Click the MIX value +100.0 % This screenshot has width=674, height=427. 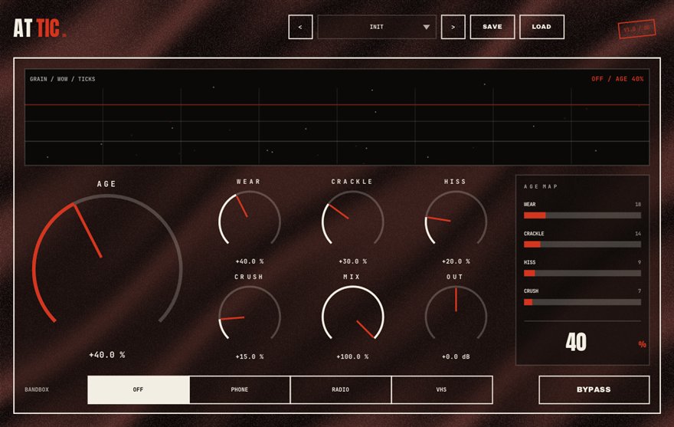pyautogui.click(x=352, y=356)
